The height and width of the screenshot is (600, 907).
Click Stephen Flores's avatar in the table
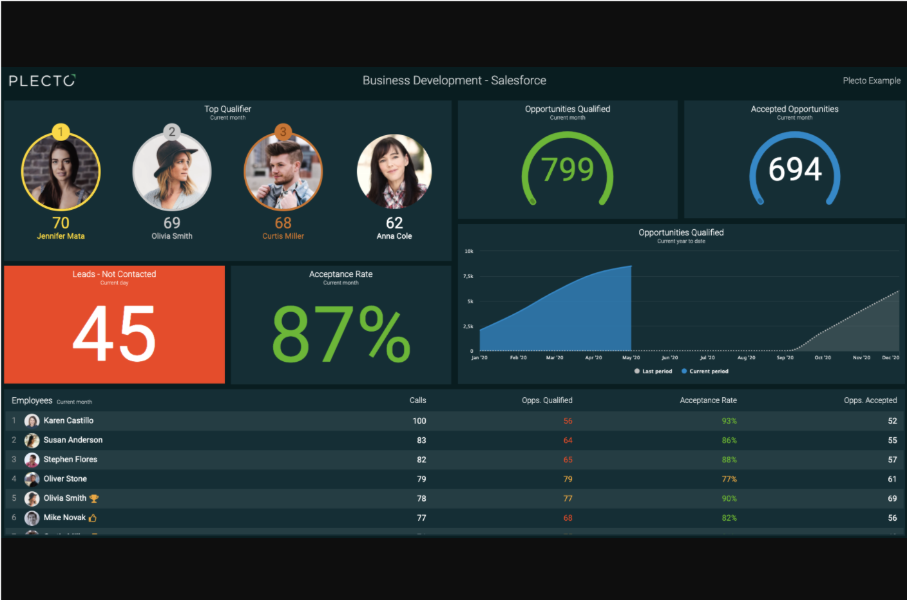point(32,460)
